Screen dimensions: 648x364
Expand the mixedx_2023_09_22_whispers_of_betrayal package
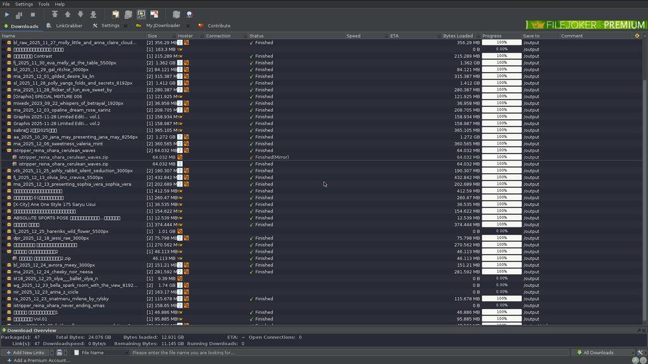4,103
